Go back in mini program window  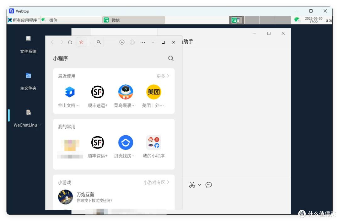[52, 42]
